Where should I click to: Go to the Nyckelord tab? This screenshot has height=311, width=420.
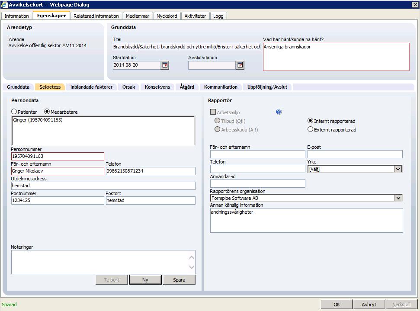[167, 16]
